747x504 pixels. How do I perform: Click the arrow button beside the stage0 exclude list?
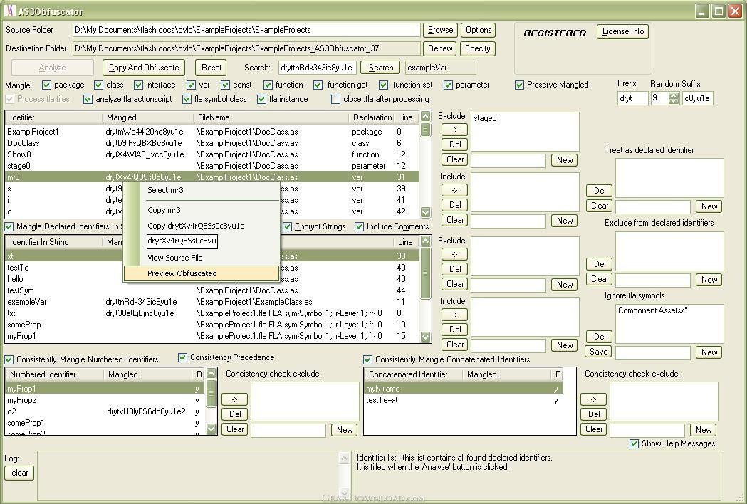(454, 130)
